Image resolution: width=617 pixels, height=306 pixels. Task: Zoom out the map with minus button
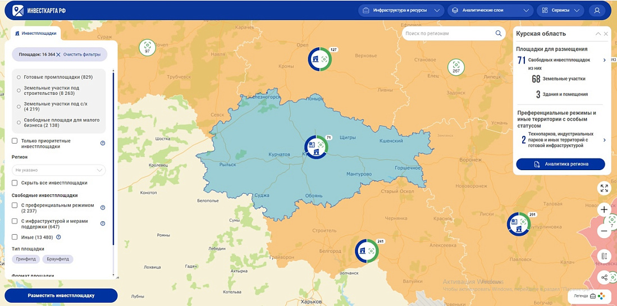[604, 230]
